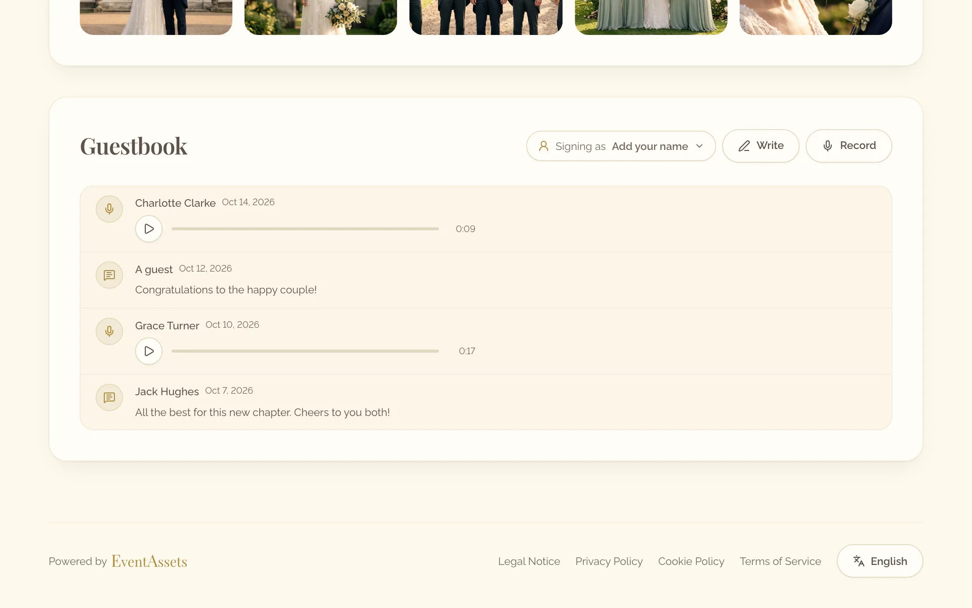
Task: Click the Oct 12, 2026 date
Action: click(205, 269)
